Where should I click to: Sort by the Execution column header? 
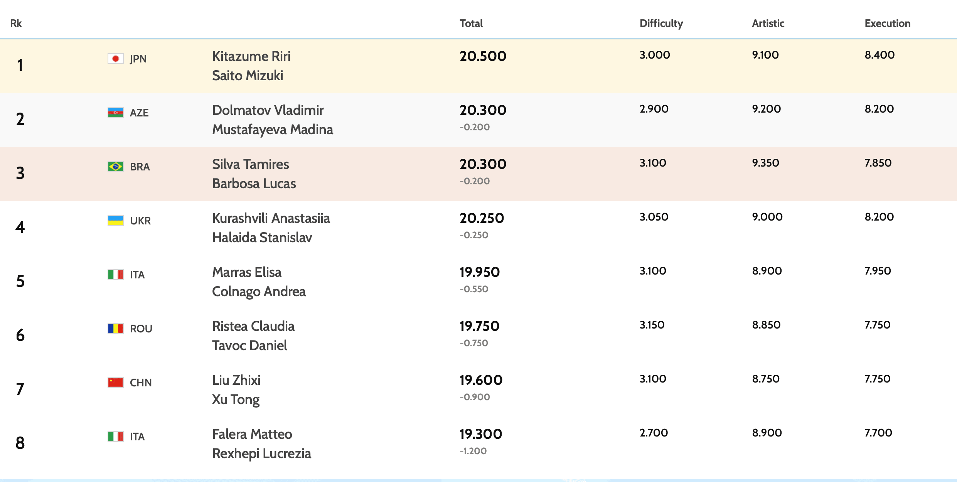click(887, 24)
